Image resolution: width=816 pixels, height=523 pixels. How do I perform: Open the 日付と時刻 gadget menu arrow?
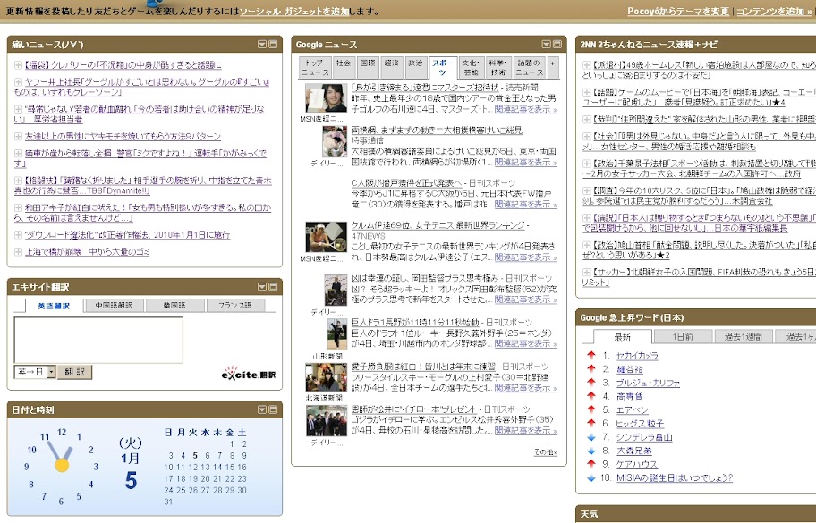tap(262, 409)
